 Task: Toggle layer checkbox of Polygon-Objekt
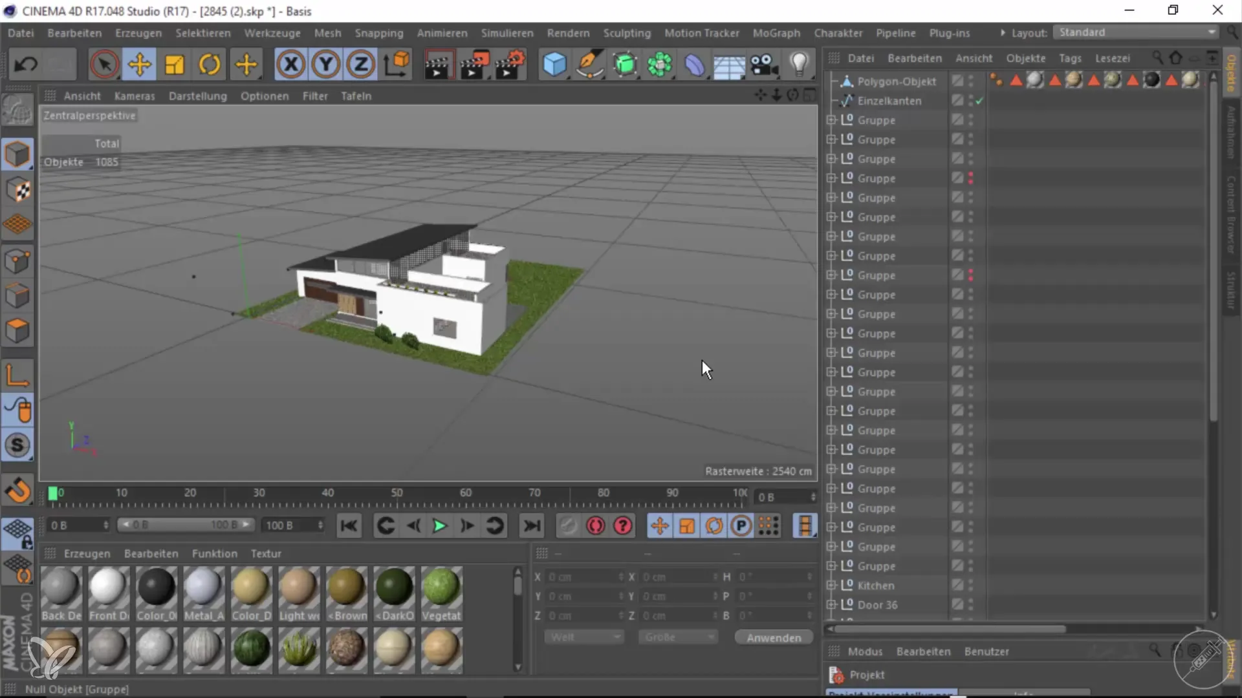957,81
